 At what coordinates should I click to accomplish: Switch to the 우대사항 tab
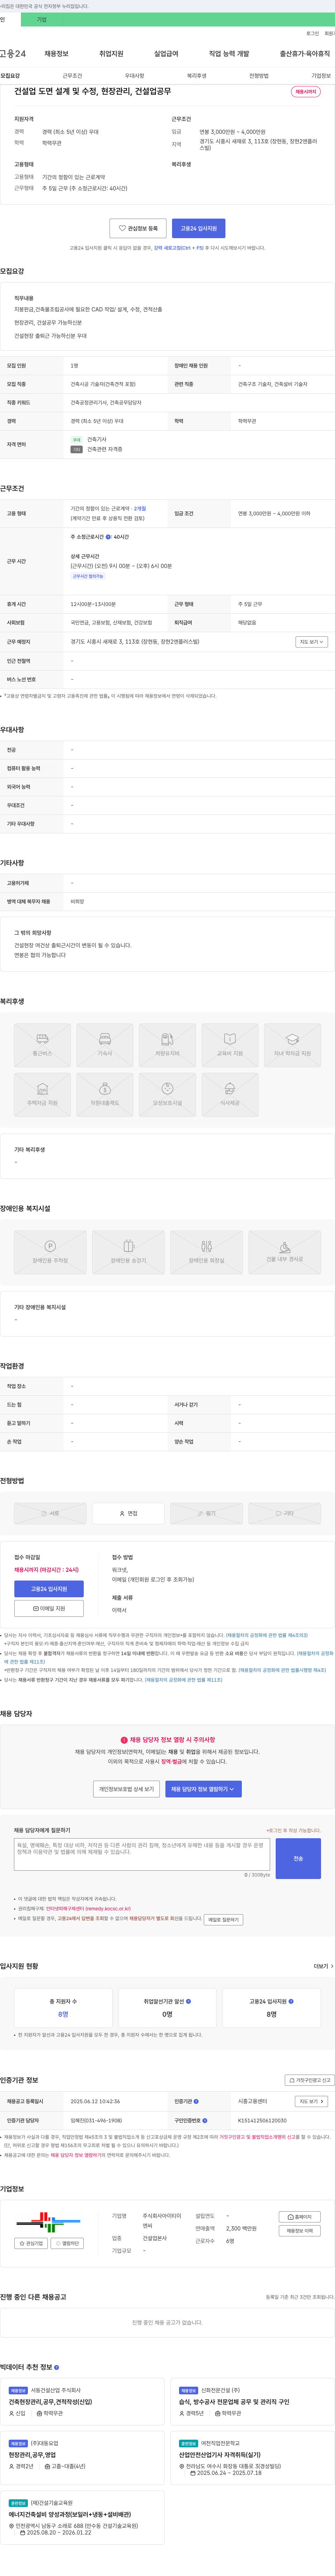pos(134,76)
